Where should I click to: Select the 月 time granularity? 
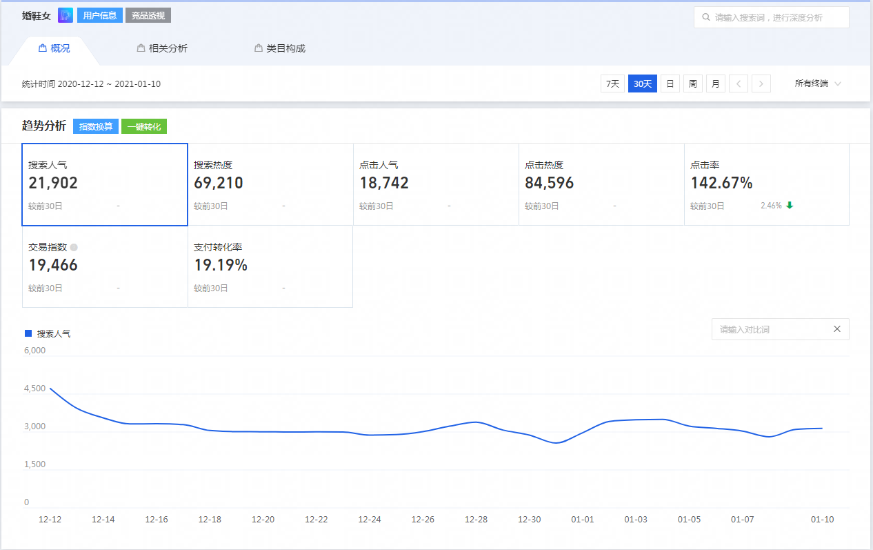716,84
